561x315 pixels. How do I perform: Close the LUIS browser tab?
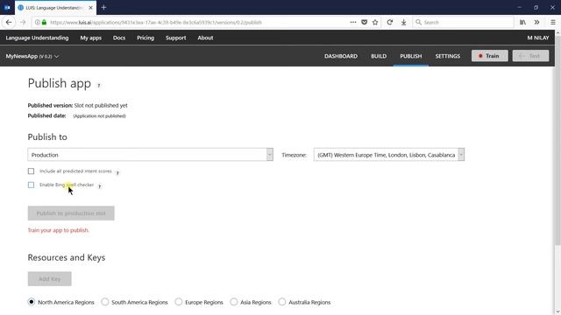(90, 8)
